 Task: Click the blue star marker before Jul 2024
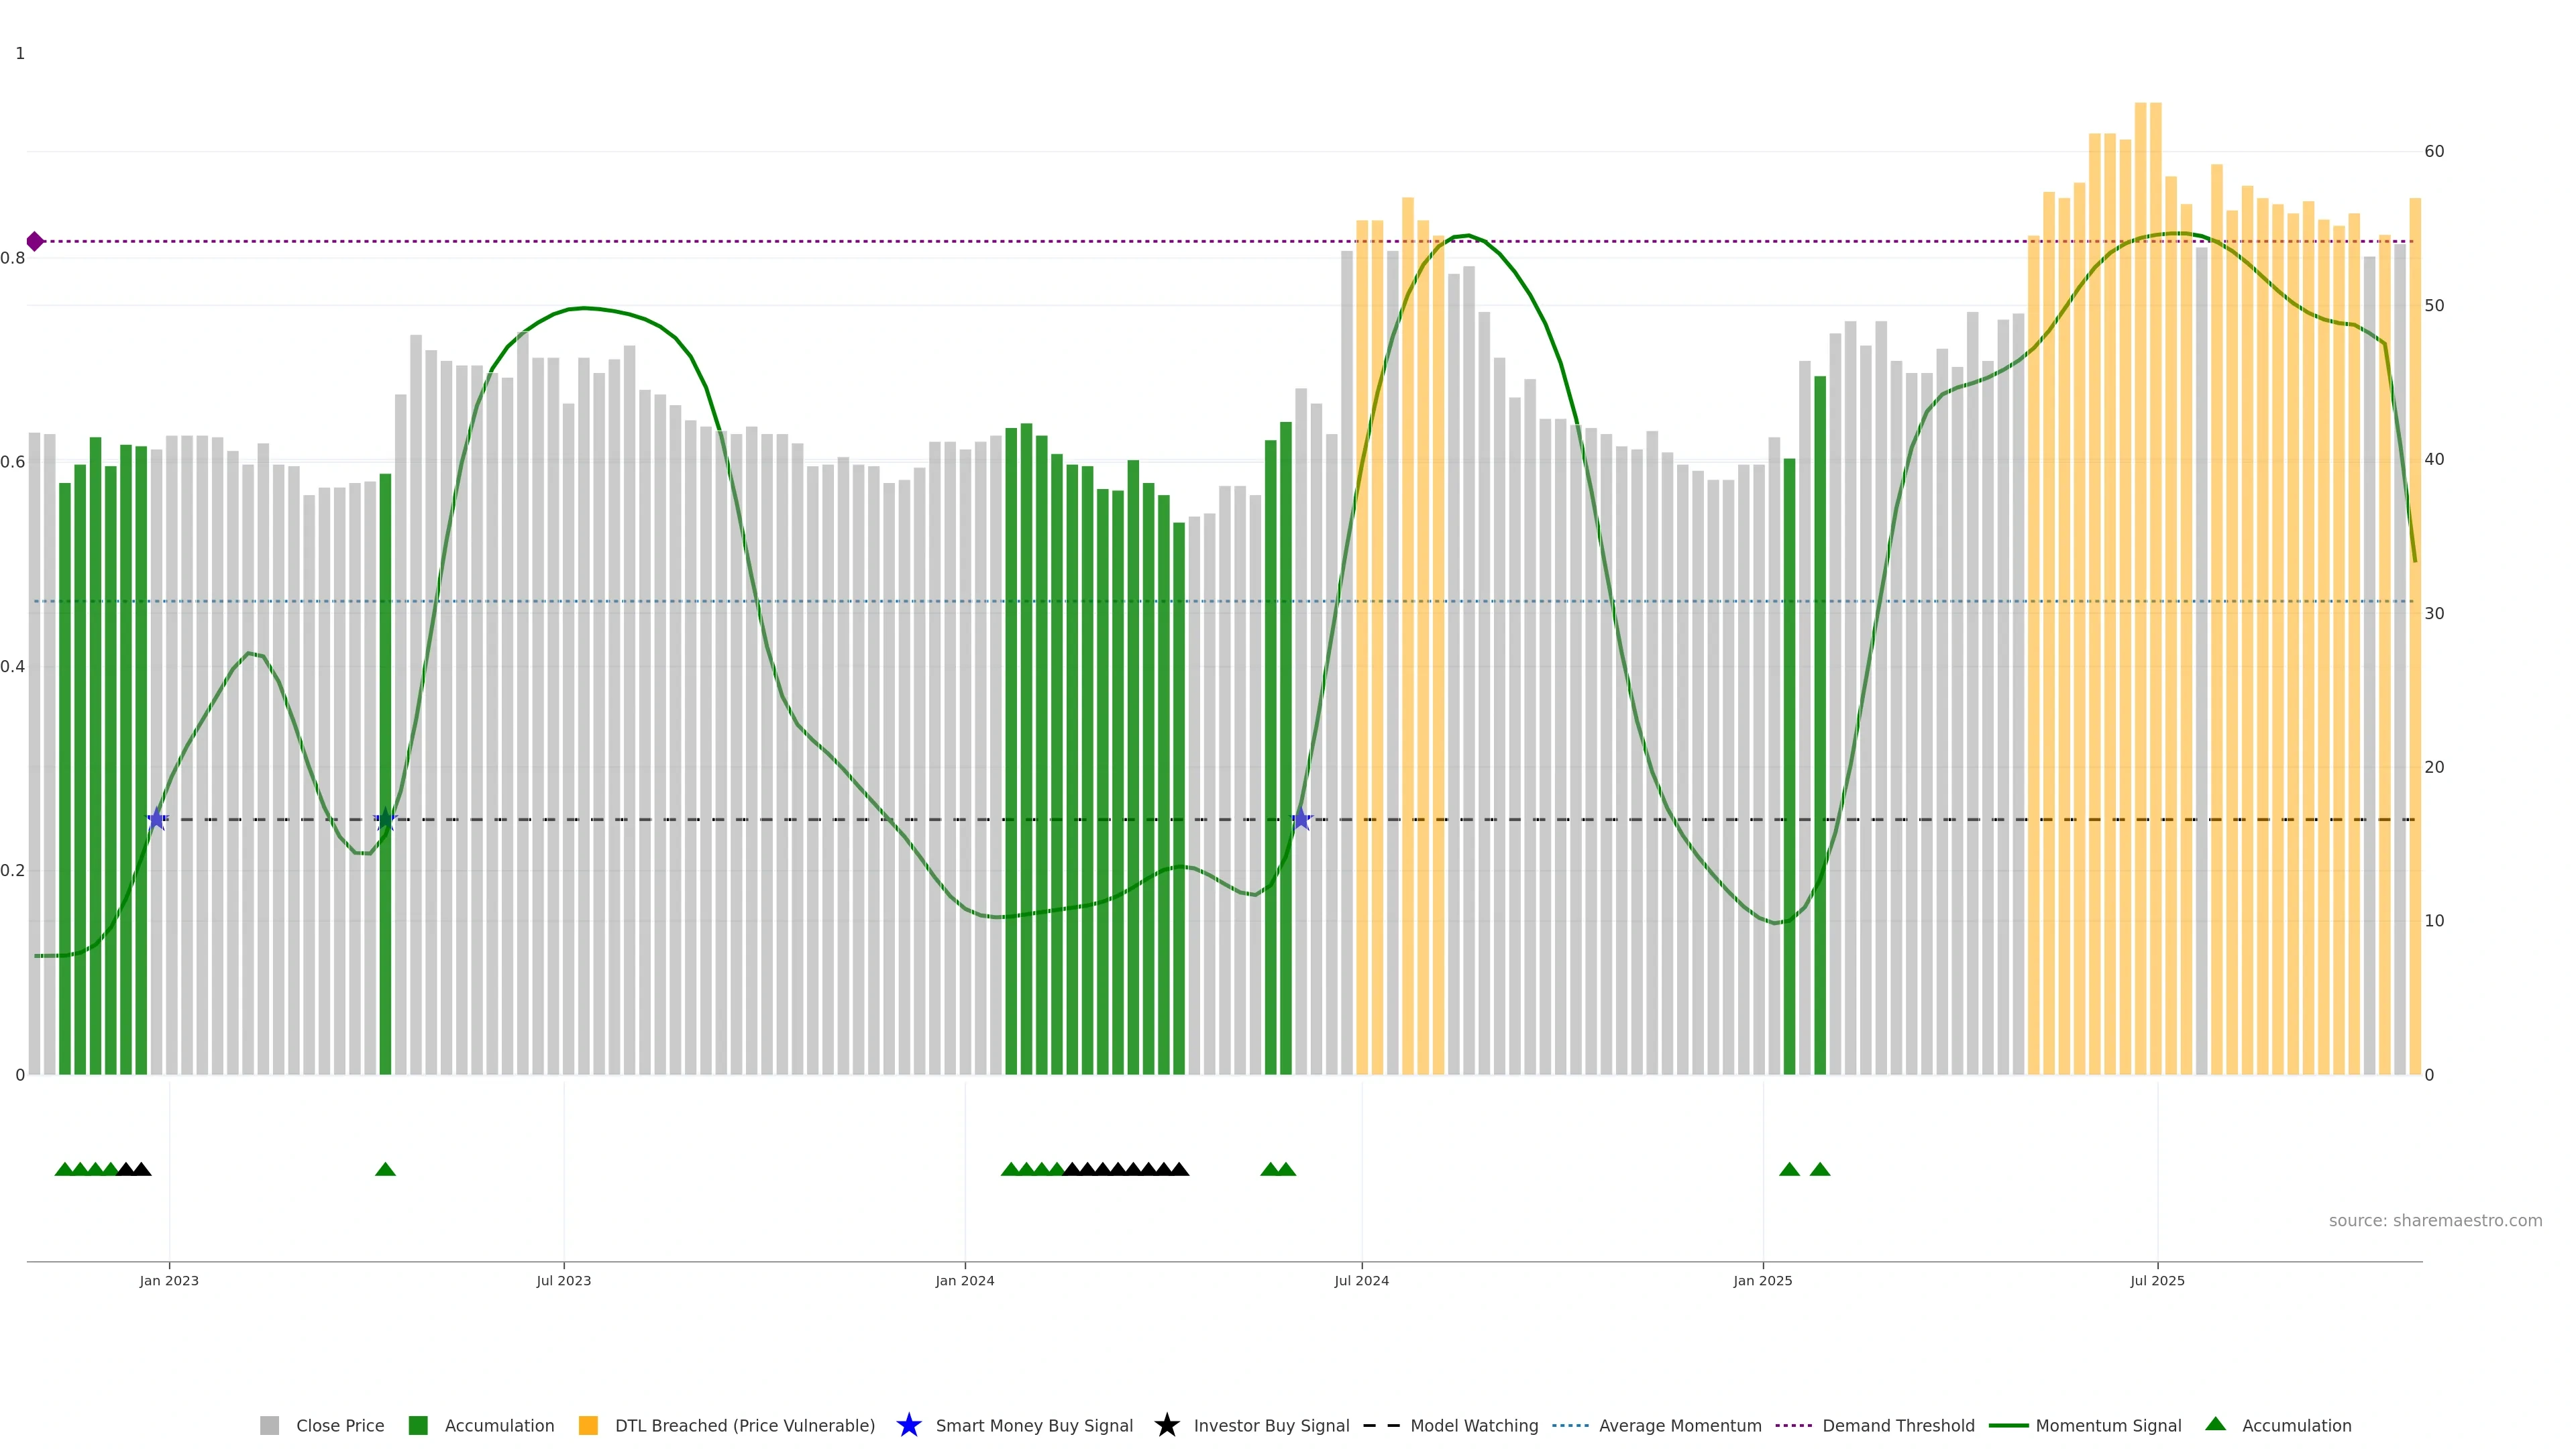tap(1300, 819)
